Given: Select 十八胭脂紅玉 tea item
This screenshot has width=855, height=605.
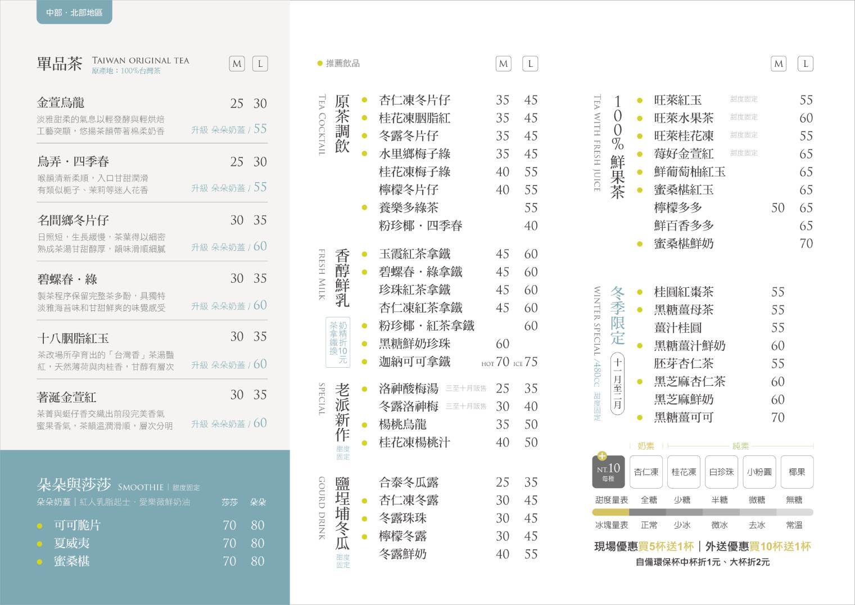Looking at the screenshot, I should (x=73, y=338).
